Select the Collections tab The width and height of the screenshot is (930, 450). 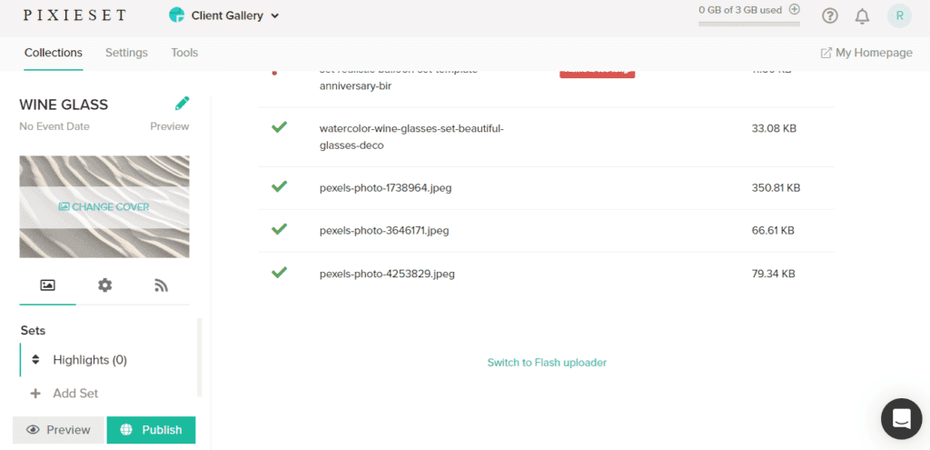pos(54,53)
